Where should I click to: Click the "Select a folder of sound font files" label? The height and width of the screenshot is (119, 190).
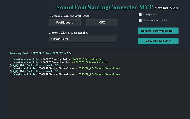pos(69,32)
